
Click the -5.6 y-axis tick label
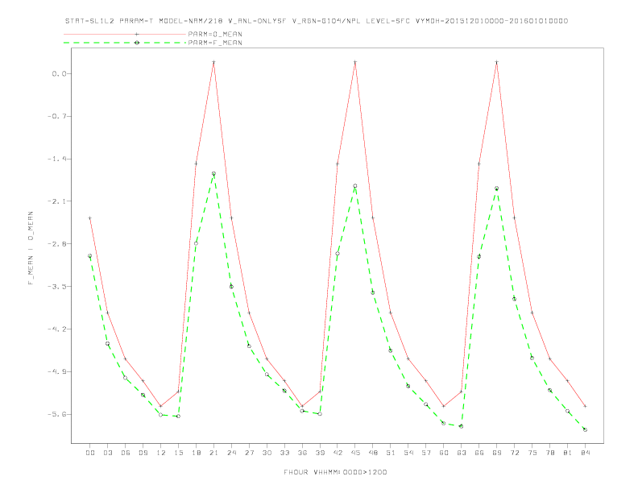pyautogui.click(x=57, y=415)
